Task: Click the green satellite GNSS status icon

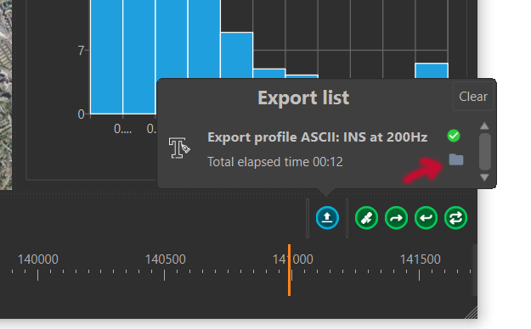Action: point(366,218)
